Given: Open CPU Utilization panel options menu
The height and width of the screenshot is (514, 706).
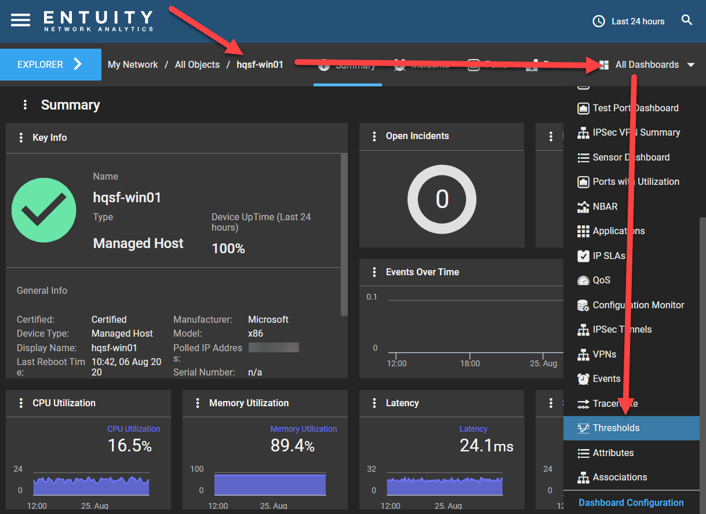Looking at the screenshot, I should [21, 403].
